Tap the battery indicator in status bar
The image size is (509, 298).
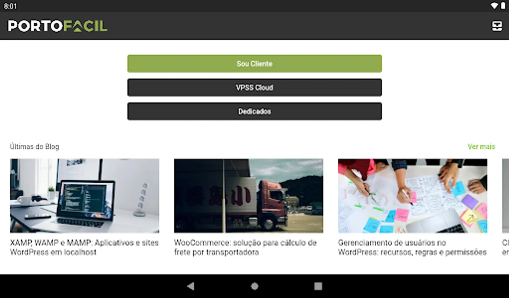503,6
